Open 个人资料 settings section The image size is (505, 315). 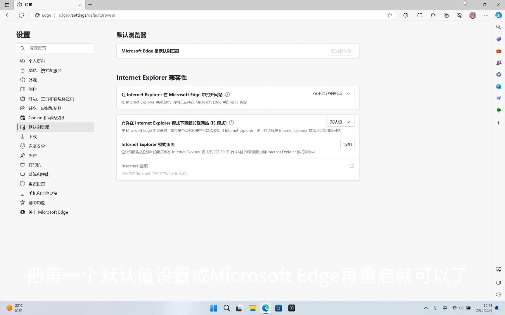pos(55,61)
